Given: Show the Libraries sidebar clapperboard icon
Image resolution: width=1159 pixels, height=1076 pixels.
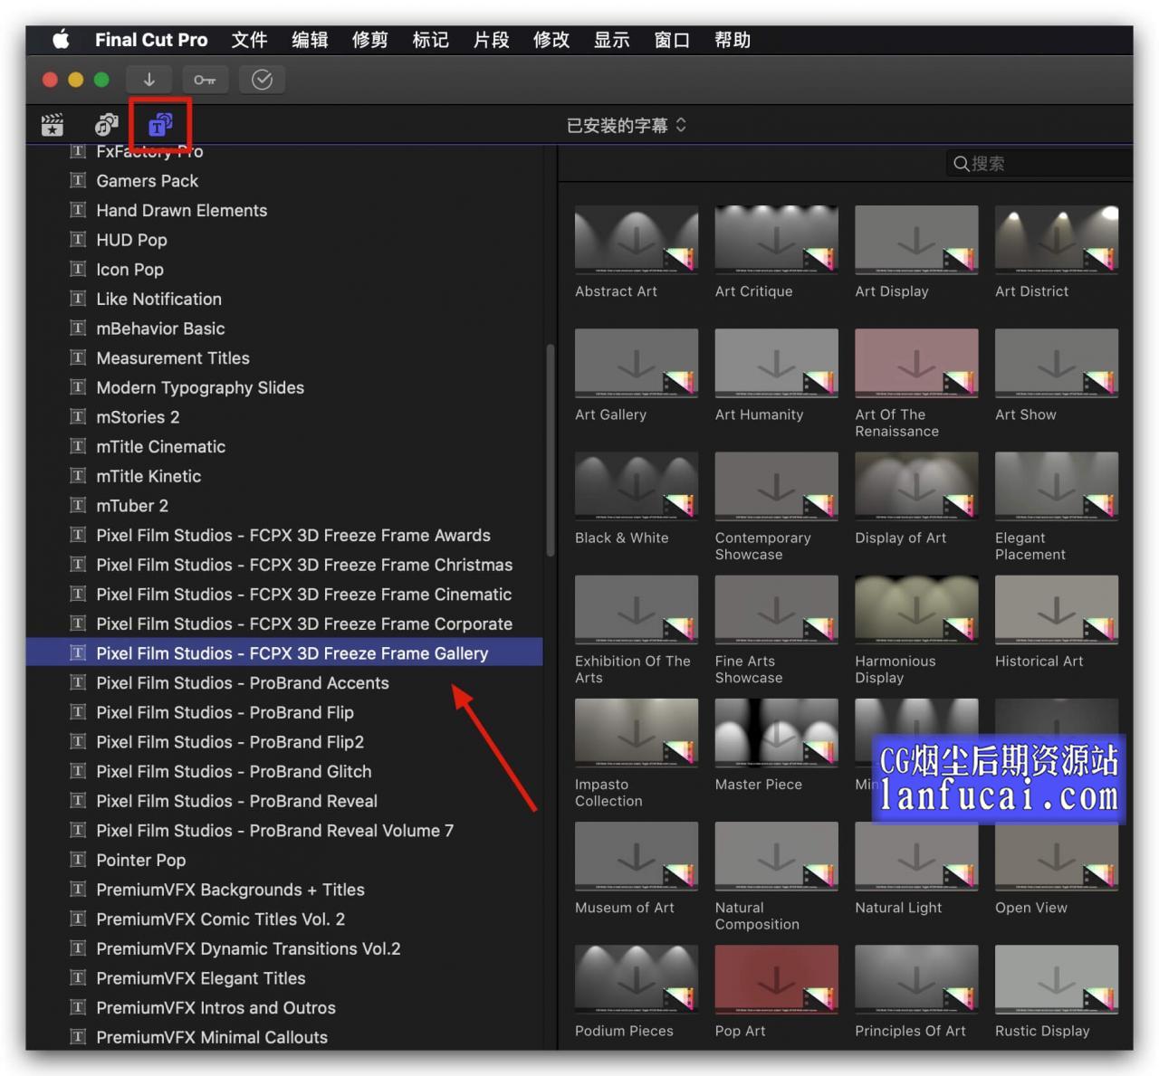Looking at the screenshot, I should click(53, 124).
